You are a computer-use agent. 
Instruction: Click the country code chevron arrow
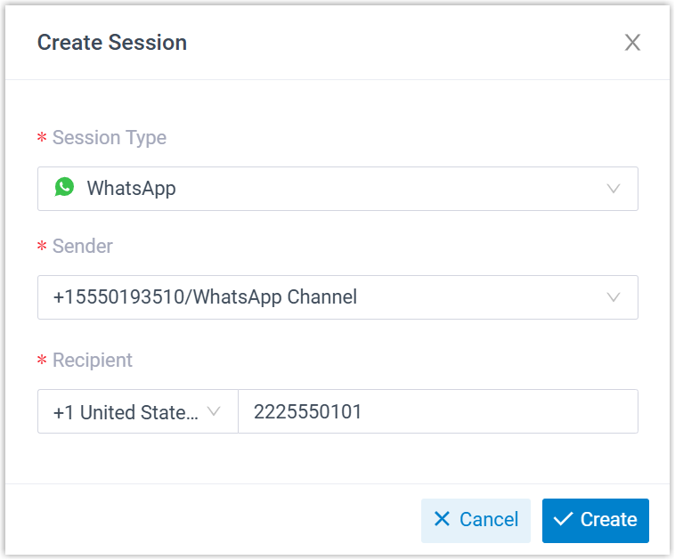pos(214,411)
